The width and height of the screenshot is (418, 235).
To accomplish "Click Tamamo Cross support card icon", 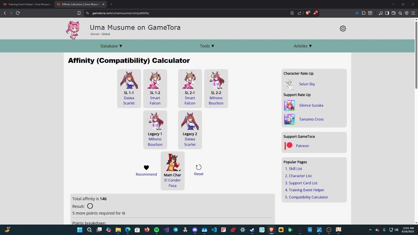I will coord(289,119).
